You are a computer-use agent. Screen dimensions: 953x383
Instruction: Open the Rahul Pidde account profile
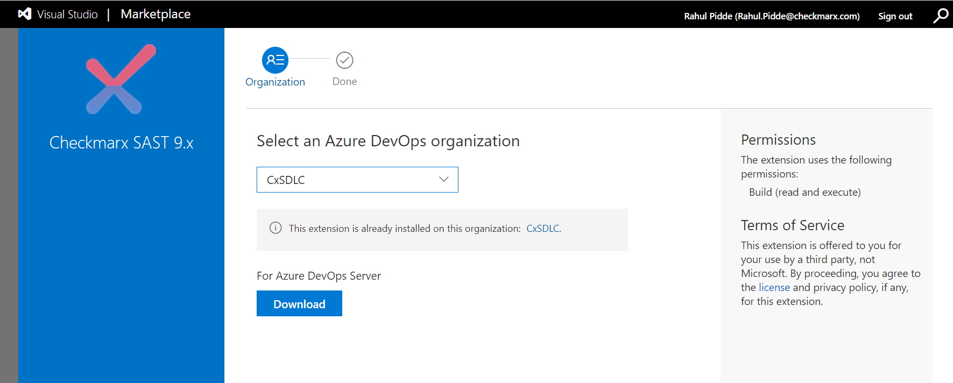click(x=772, y=16)
